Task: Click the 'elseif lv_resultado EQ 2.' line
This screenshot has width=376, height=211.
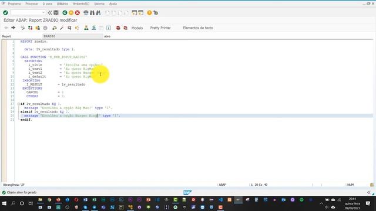Action: (x=45, y=112)
